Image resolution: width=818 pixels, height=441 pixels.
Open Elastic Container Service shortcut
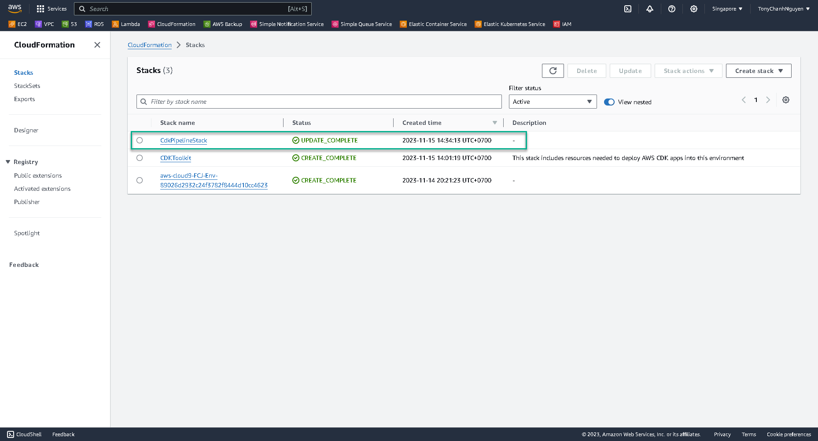pyautogui.click(x=433, y=24)
